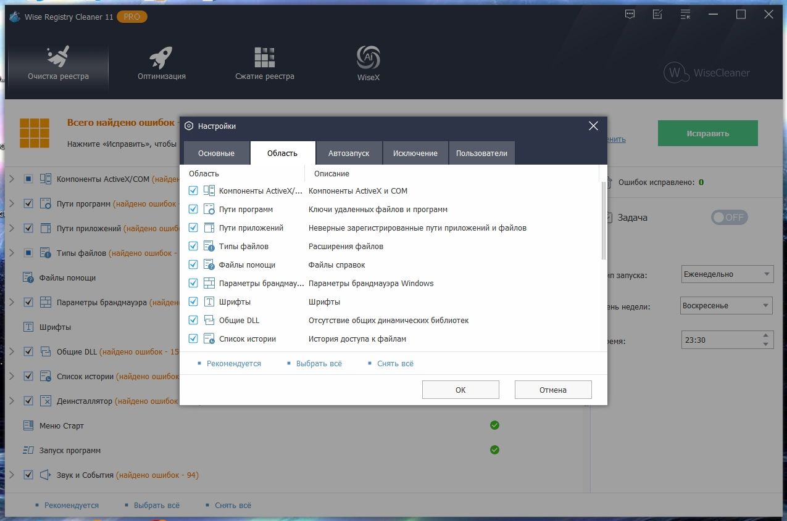Expand Пути приложений row in main list
Viewport: 787px width, 521px height.
(11, 228)
